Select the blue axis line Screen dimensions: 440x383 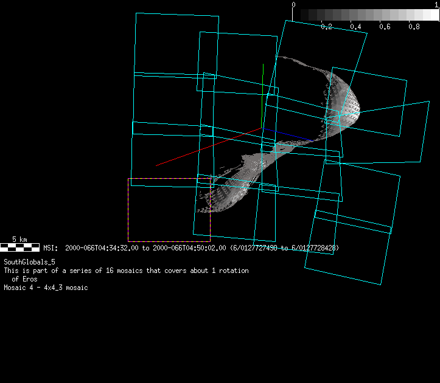(x=289, y=135)
